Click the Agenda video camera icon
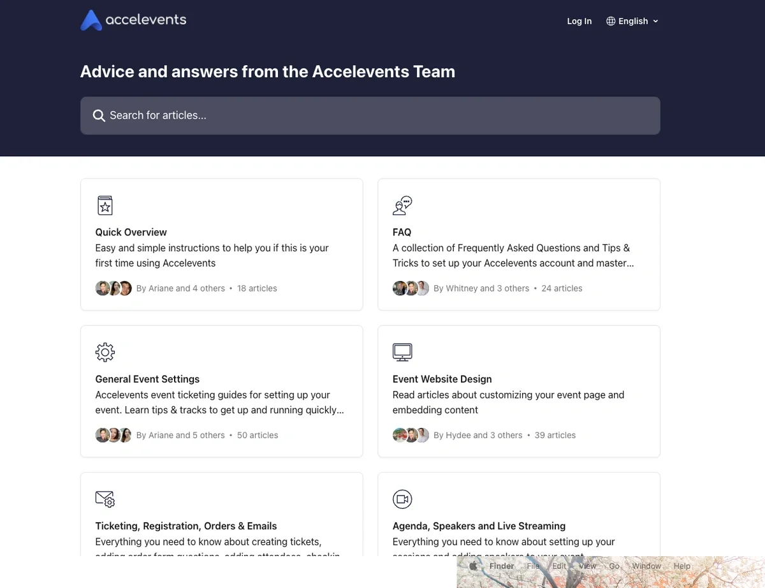The width and height of the screenshot is (765, 588). point(402,499)
